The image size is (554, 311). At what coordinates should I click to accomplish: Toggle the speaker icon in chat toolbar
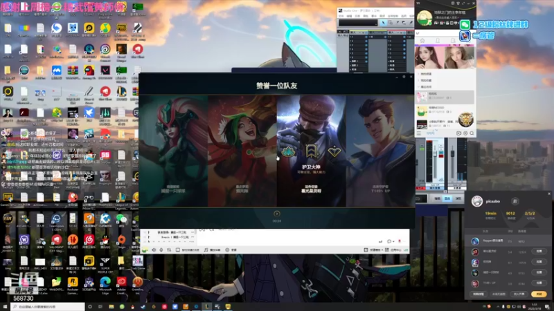(154, 249)
